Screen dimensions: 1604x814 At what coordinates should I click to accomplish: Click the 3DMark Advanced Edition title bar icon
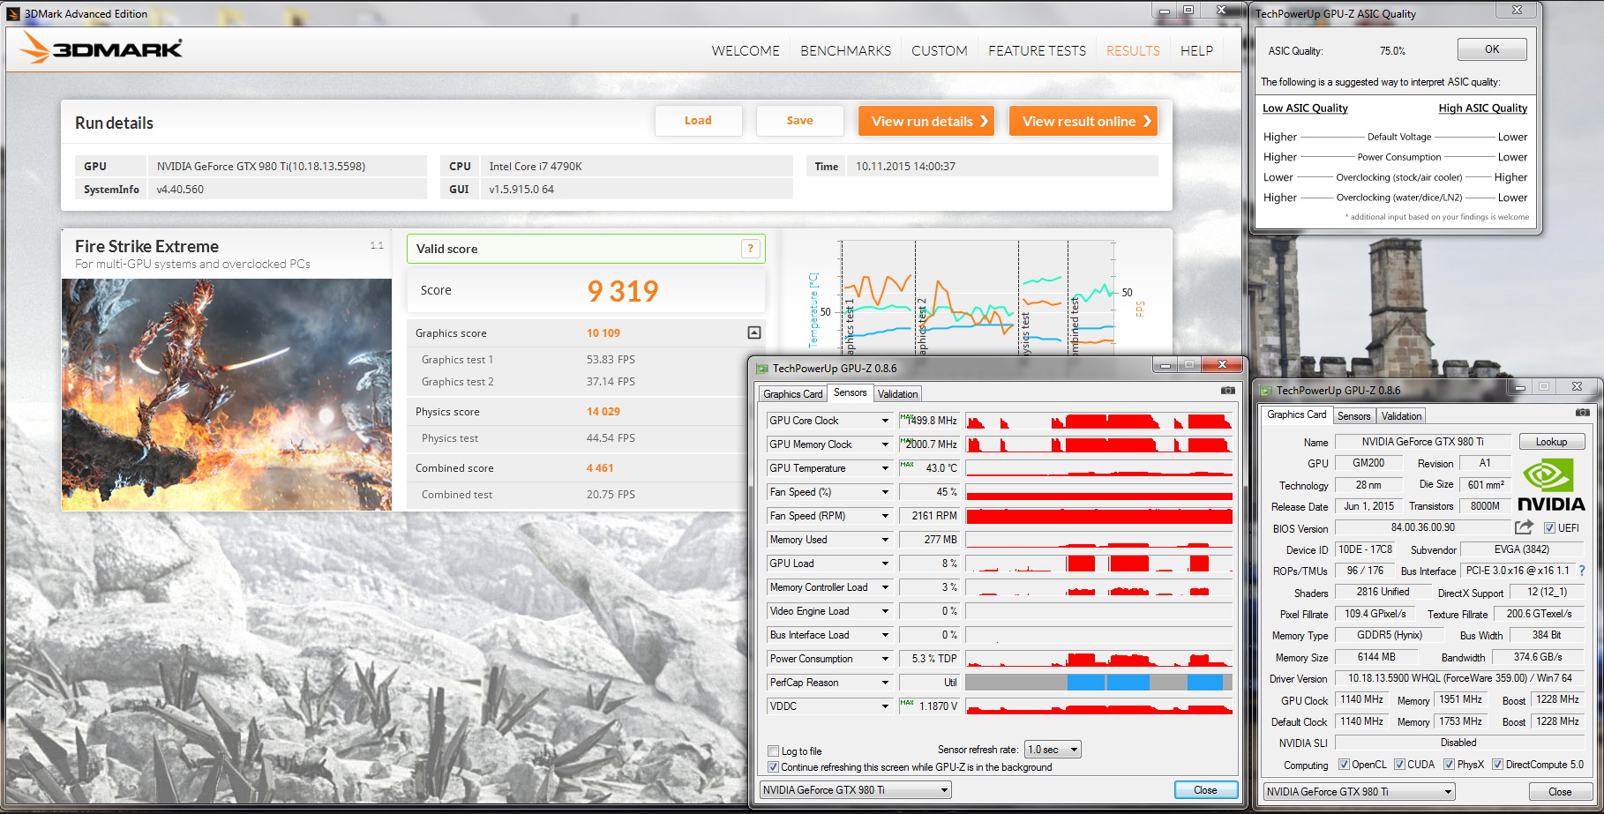(13, 13)
